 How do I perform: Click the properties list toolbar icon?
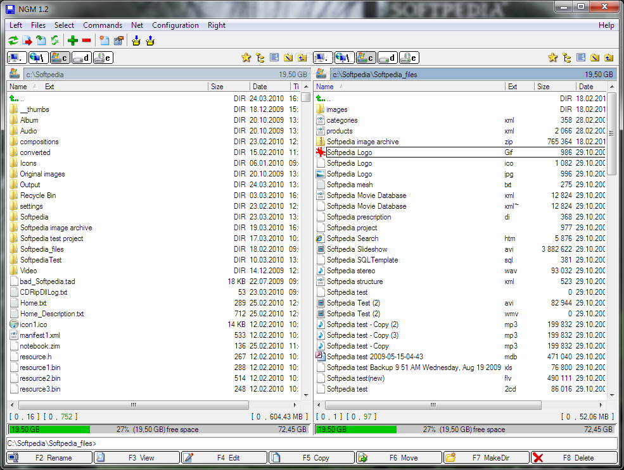coord(118,40)
